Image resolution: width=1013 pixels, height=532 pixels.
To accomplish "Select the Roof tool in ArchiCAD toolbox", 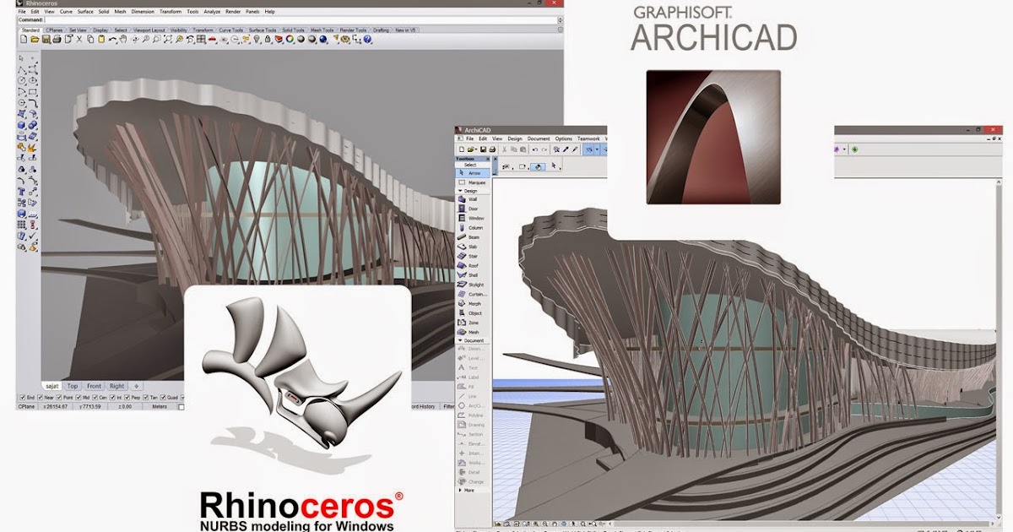I will (x=474, y=265).
